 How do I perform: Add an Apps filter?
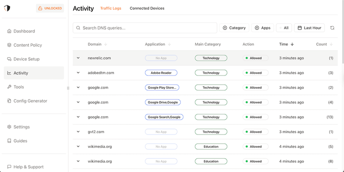pos(262,28)
